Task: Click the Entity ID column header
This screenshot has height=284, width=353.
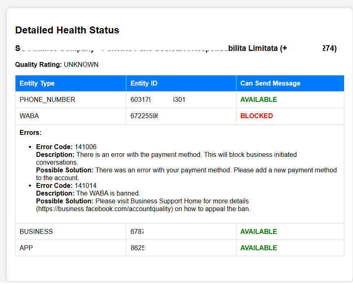Action: point(144,84)
